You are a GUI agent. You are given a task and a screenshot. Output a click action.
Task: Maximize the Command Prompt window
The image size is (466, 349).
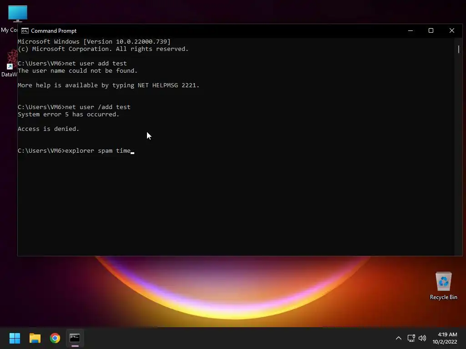click(x=431, y=30)
